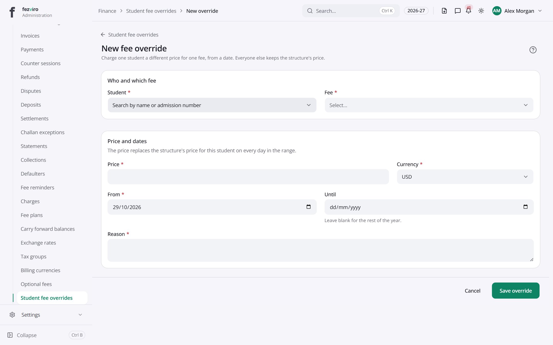This screenshot has height=345, width=553.
Task: Click the Collapse sidebar icon
Action: tap(10, 335)
